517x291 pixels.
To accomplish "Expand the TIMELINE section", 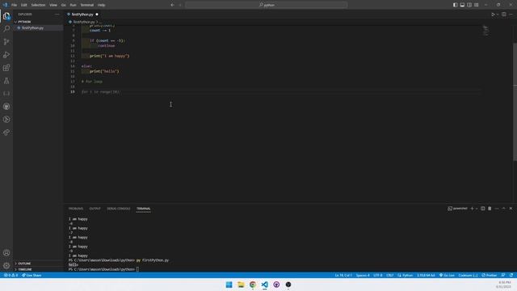I will tap(38, 269).
